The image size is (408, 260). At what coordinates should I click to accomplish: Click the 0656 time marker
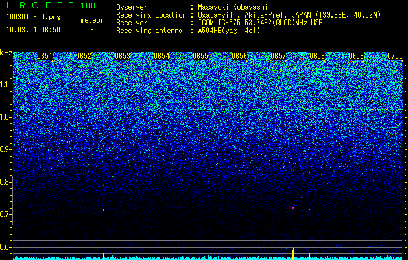point(239,56)
